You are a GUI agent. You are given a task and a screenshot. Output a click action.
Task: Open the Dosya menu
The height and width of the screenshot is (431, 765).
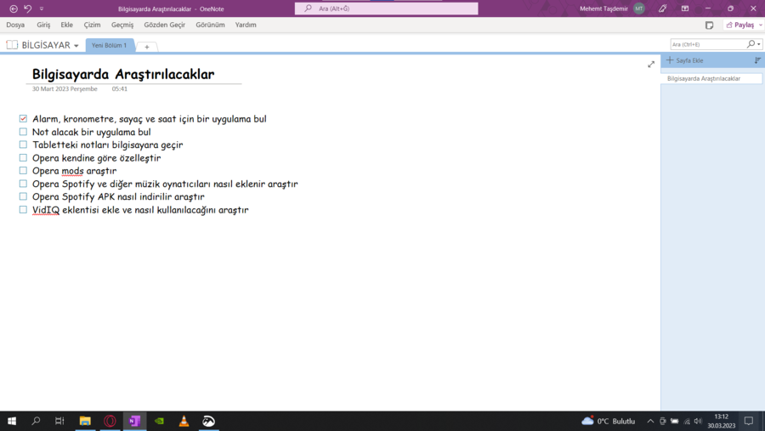tap(15, 25)
